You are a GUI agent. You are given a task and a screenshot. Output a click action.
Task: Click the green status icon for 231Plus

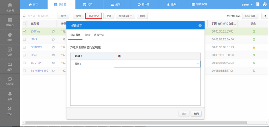254,31
